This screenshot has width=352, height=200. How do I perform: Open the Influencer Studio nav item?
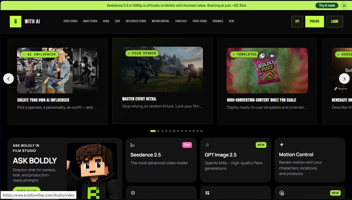click(x=136, y=21)
